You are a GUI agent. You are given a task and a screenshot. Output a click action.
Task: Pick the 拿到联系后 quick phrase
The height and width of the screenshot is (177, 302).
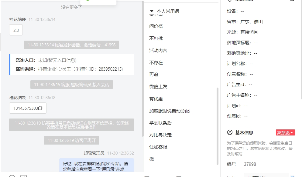(160, 123)
